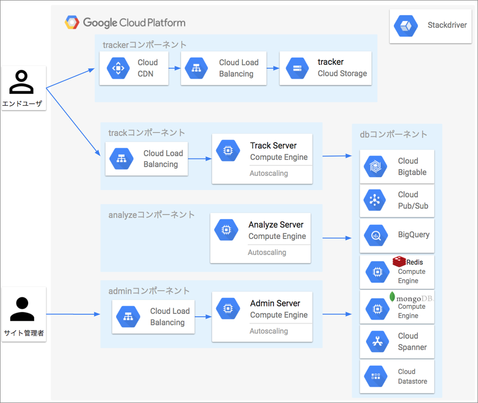Click Compute Engine text under Track Server
Screen dimensions: 478x403
[279, 157]
